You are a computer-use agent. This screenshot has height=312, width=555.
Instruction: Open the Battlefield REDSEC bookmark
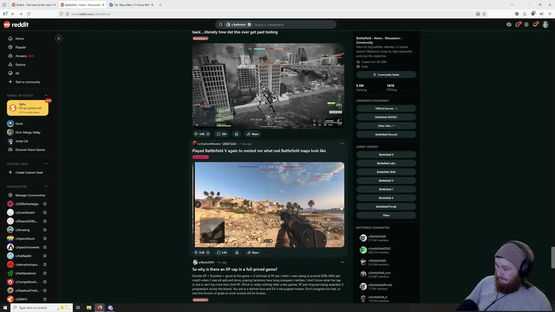pos(386,117)
